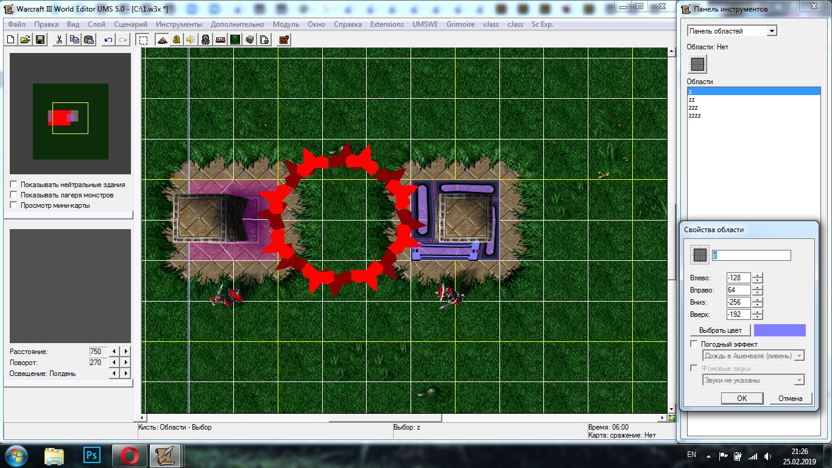Open the volume control in system tray
Screen dimensions: 832x468
[767, 456]
